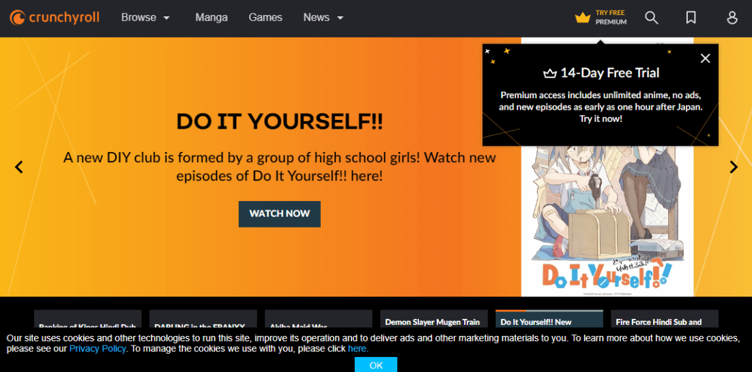Screen dimensions: 752x372
Task: Select the Do It Yourself!! New slide tab
Action: click(x=549, y=320)
